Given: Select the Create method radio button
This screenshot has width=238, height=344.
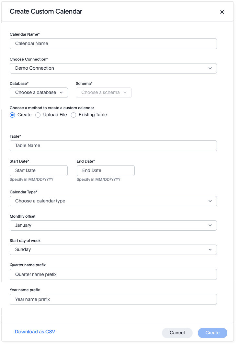Looking at the screenshot, I should (x=12, y=115).
